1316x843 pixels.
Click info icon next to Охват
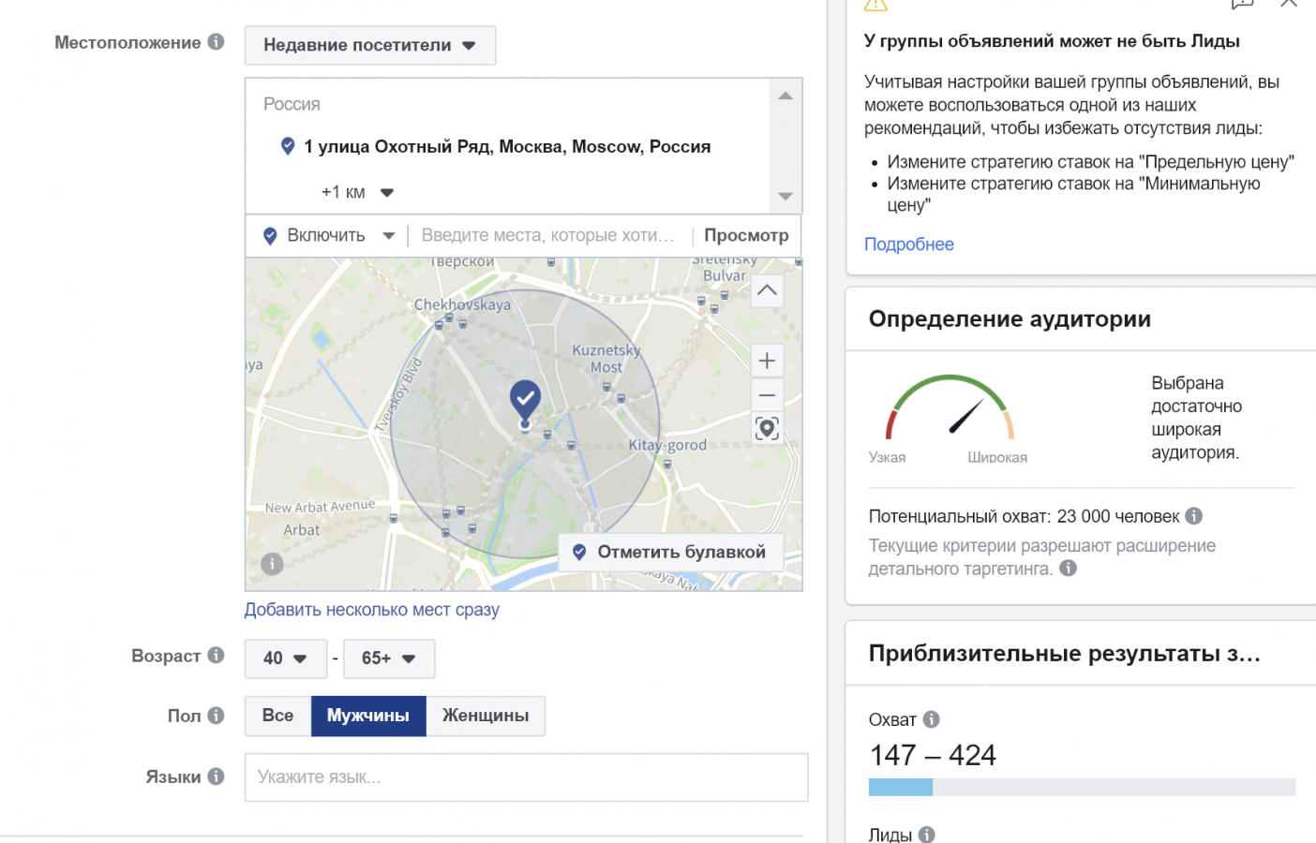pyautogui.click(x=931, y=719)
